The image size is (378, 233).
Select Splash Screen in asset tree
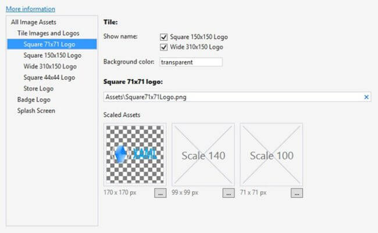(36, 111)
